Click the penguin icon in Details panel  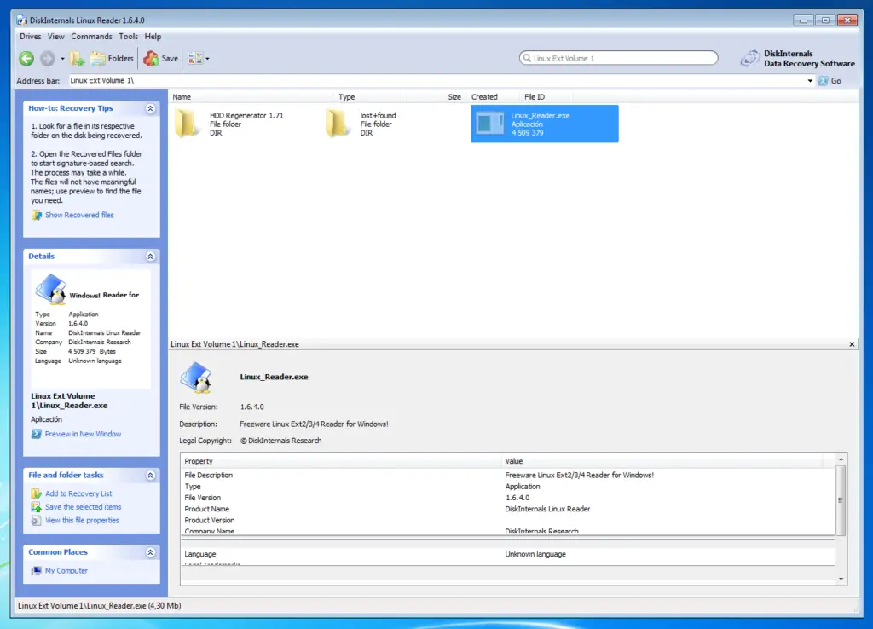[x=50, y=289]
